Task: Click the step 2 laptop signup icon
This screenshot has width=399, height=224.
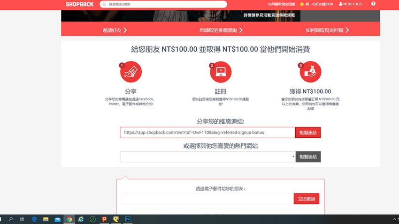Action: coord(220,72)
